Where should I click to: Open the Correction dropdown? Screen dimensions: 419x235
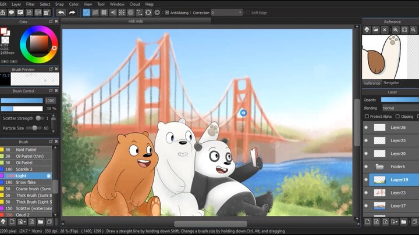(226, 13)
